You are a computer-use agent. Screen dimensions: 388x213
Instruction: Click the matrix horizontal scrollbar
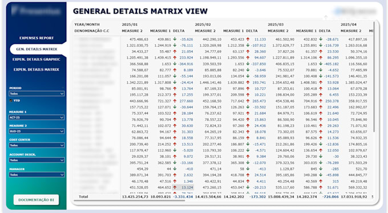click(x=130, y=200)
